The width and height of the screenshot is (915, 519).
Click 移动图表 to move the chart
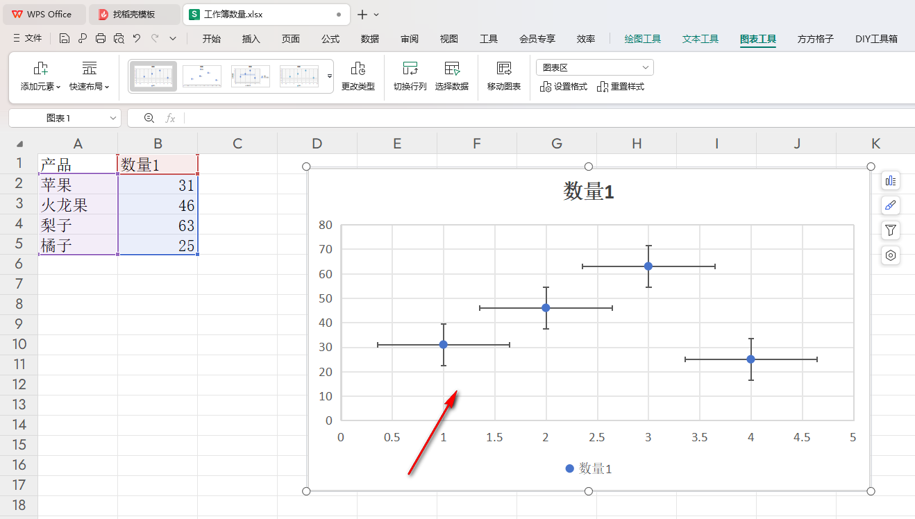504,77
